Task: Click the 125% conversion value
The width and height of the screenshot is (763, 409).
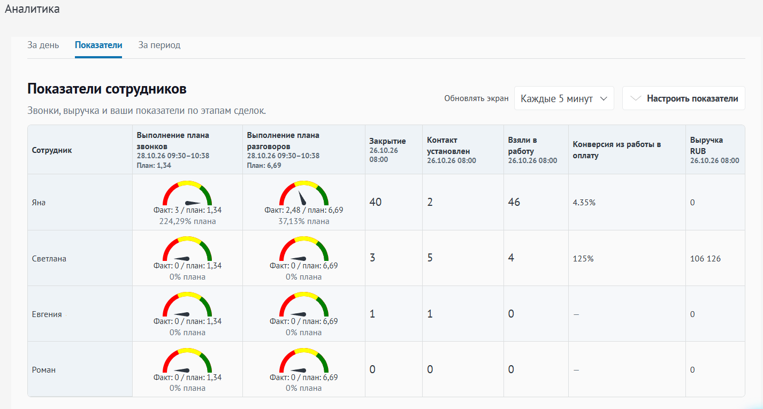Action: (x=583, y=259)
